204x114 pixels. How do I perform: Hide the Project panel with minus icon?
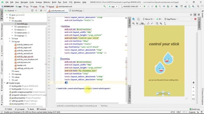coord(45,10)
